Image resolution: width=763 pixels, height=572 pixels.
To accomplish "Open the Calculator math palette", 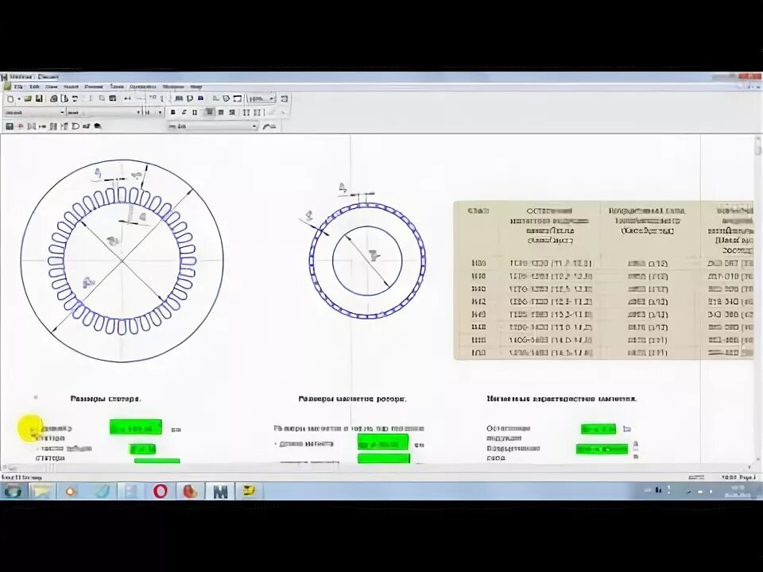I will (10, 126).
